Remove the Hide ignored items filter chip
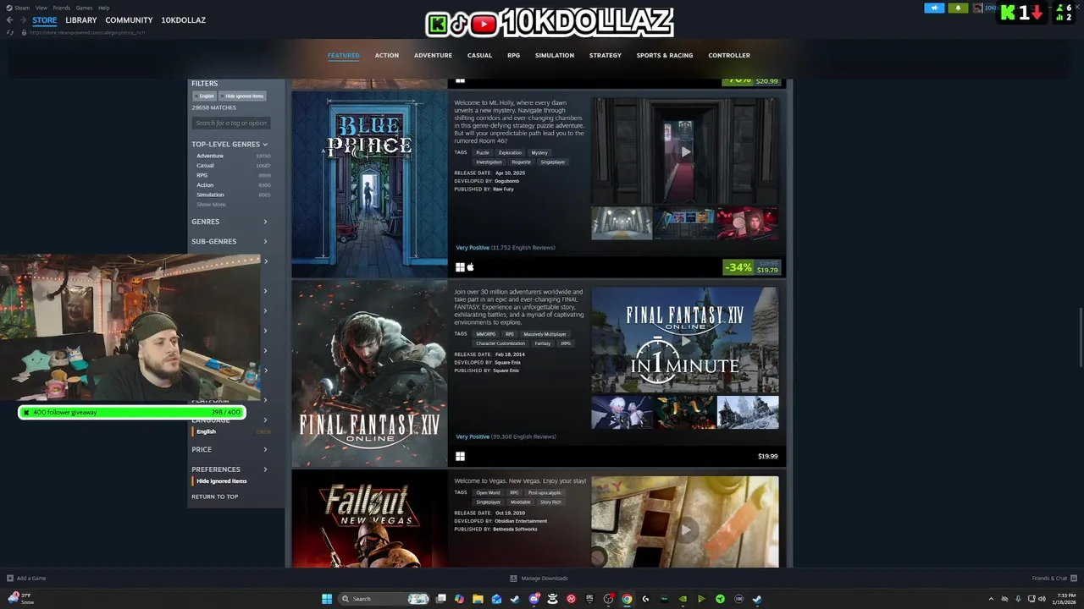Image resolution: width=1084 pixels, height=609 pixels. [242, 96]
